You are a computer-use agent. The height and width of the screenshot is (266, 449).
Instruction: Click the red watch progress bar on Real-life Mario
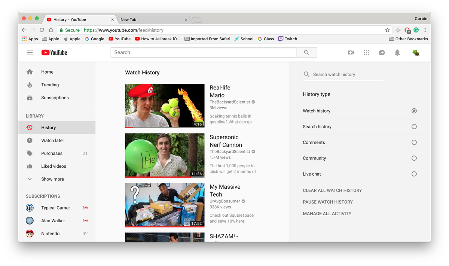(x=129, y=127)
